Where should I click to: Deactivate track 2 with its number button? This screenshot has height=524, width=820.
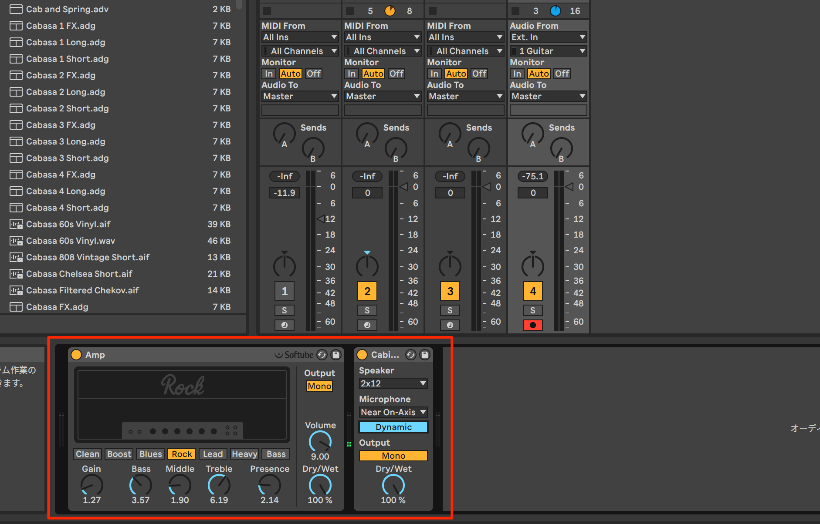[367, 291]
